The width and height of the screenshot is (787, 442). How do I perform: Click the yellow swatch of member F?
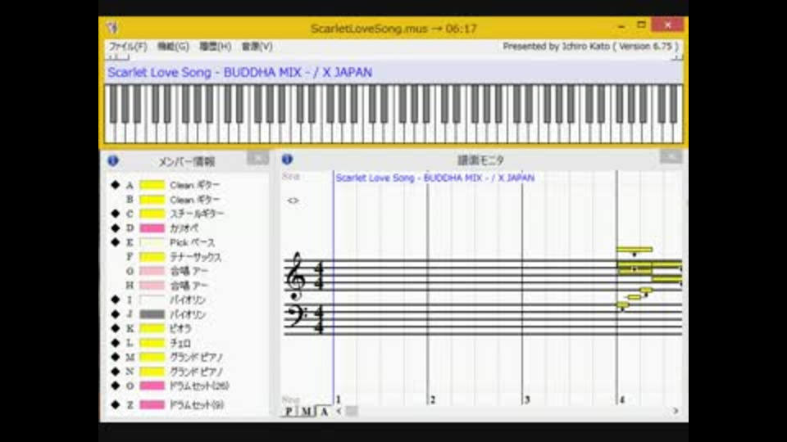(x=152, y=257)
